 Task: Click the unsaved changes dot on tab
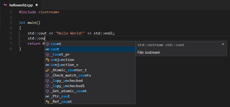click(36, 5)
